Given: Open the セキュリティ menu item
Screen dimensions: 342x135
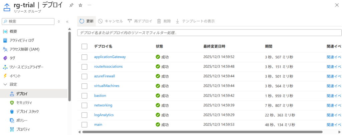Looking at the screenshot, I should (x=24, y=102).
